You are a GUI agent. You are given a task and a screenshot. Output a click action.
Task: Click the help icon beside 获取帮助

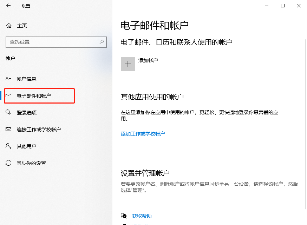(124, 216)
